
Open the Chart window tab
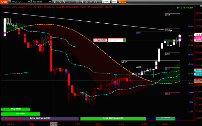point(4,2)
